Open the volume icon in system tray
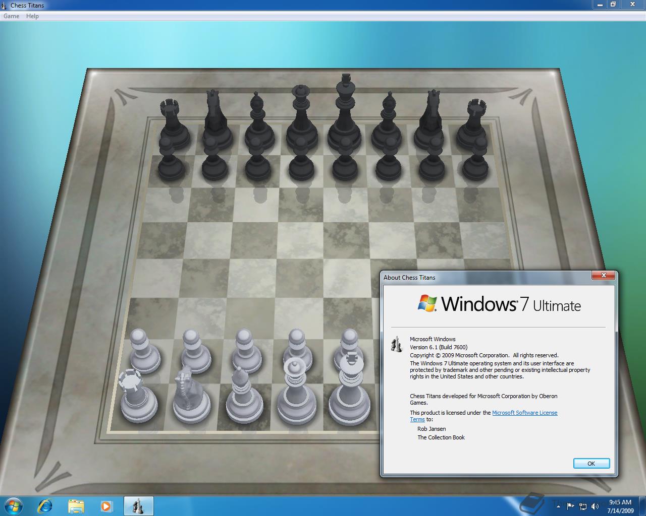Screen dimensions: 646x516 pyautogui.click(x=595, y=506)
